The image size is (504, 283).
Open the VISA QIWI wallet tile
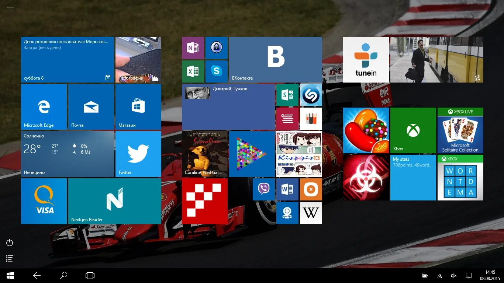click(44, 201)
